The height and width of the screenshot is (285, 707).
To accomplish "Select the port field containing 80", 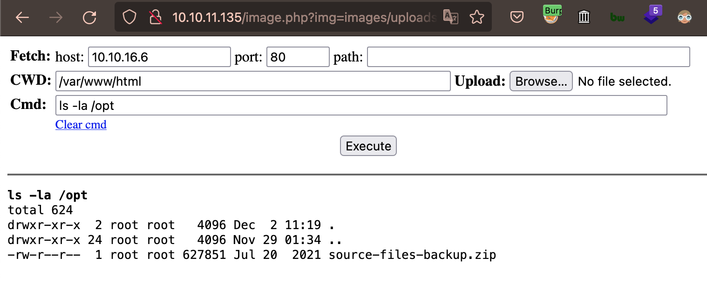I will 298,57.
